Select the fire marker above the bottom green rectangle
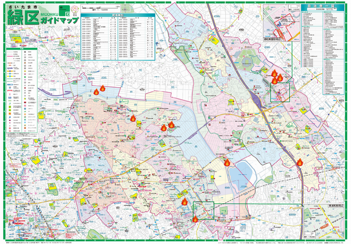The width and height of the screenshot is (351, 244). point(184,202)
